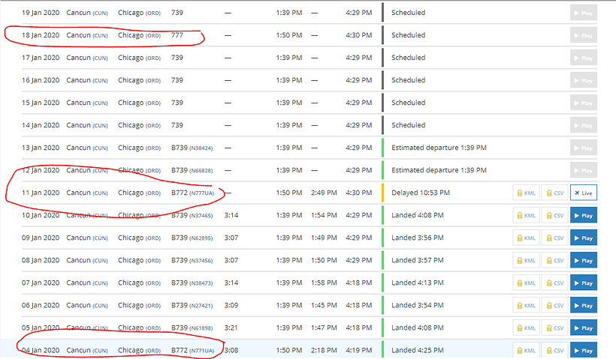Open aircraft registration N38473 link

[x=201, y=283]
